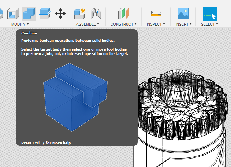The width and height of the screenshot is (231, 167).
Task: Expand the SELECT dropdown menu
Action: (209, 24)
